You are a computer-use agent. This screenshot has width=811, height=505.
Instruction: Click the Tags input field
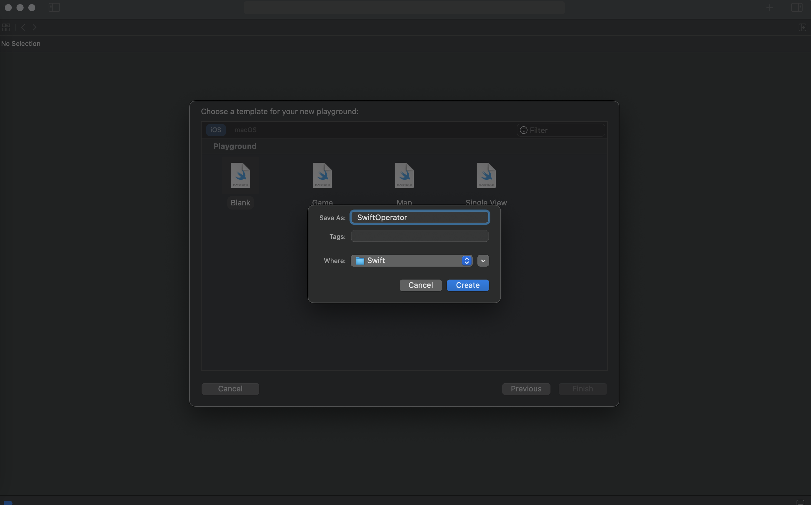420,236
